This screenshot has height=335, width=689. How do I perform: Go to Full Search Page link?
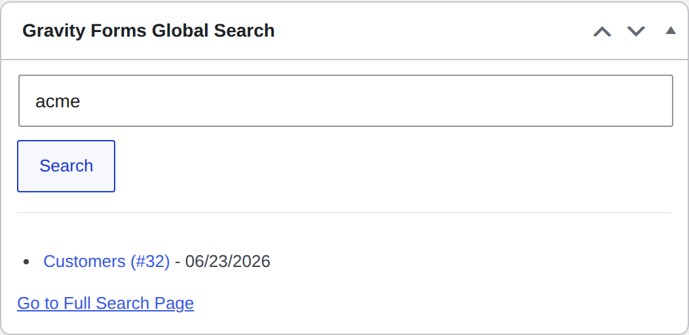(105, 304)
